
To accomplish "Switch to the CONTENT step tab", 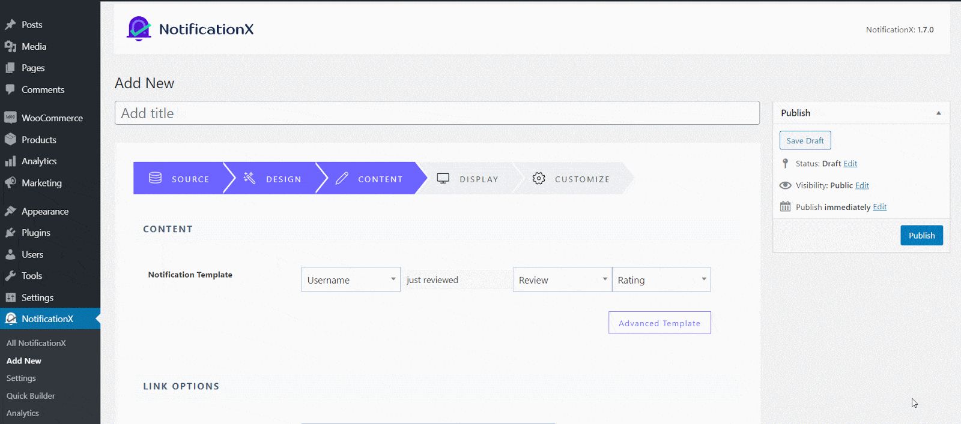I will [x=369, y=179].
